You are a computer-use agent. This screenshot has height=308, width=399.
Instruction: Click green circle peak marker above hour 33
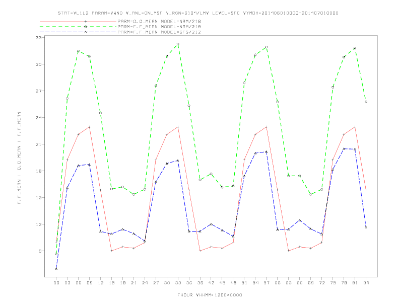tap(178, 44)
